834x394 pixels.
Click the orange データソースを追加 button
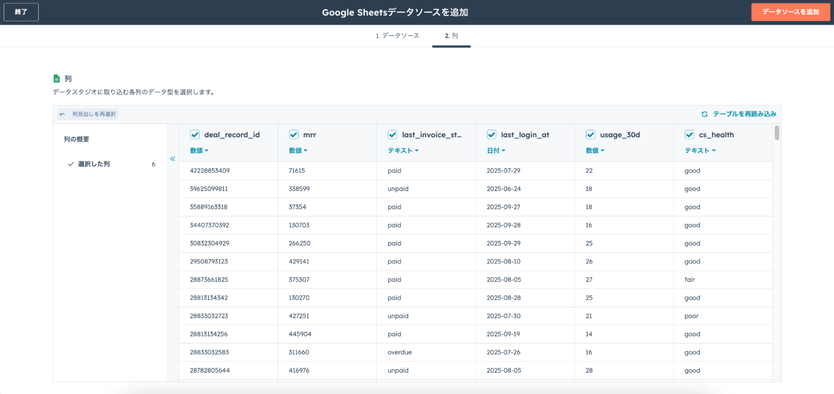tap(790, 12)
